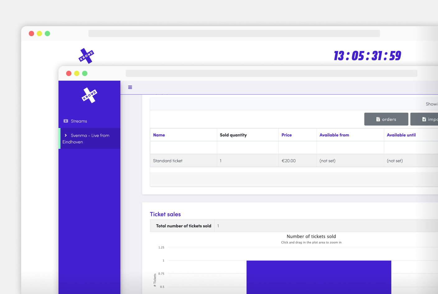Image resolution: width=438 pixels, height=294 pixels.
Task: Click "(not set)" under Available from
Action: 327,161
